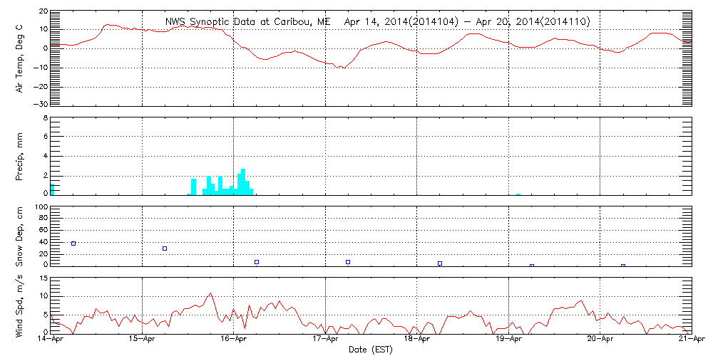
Task: Click the "4" tick on the precipitation axis
Action: (x=44, y=156)
